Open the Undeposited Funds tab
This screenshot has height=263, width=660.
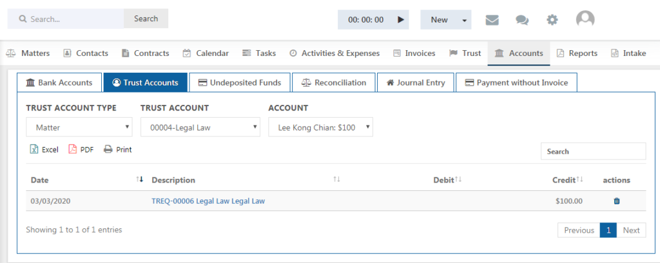240,83
